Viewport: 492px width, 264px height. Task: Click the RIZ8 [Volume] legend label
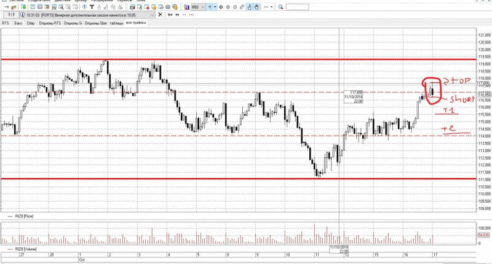click(x=26, y=249)
